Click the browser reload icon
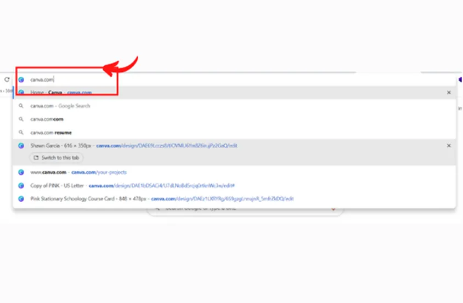Screen dimensions: 463x303 tap(7, 79)
